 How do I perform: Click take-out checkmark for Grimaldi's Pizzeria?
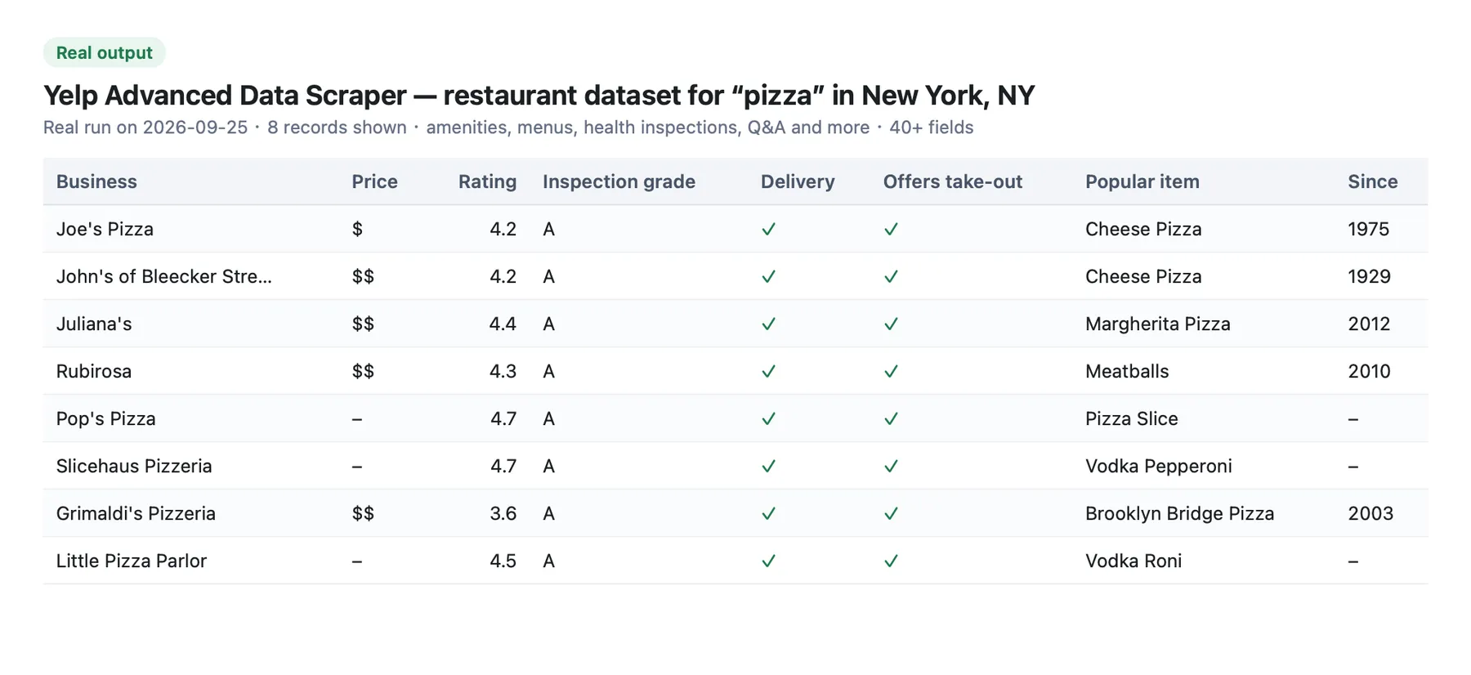[891, 513]
